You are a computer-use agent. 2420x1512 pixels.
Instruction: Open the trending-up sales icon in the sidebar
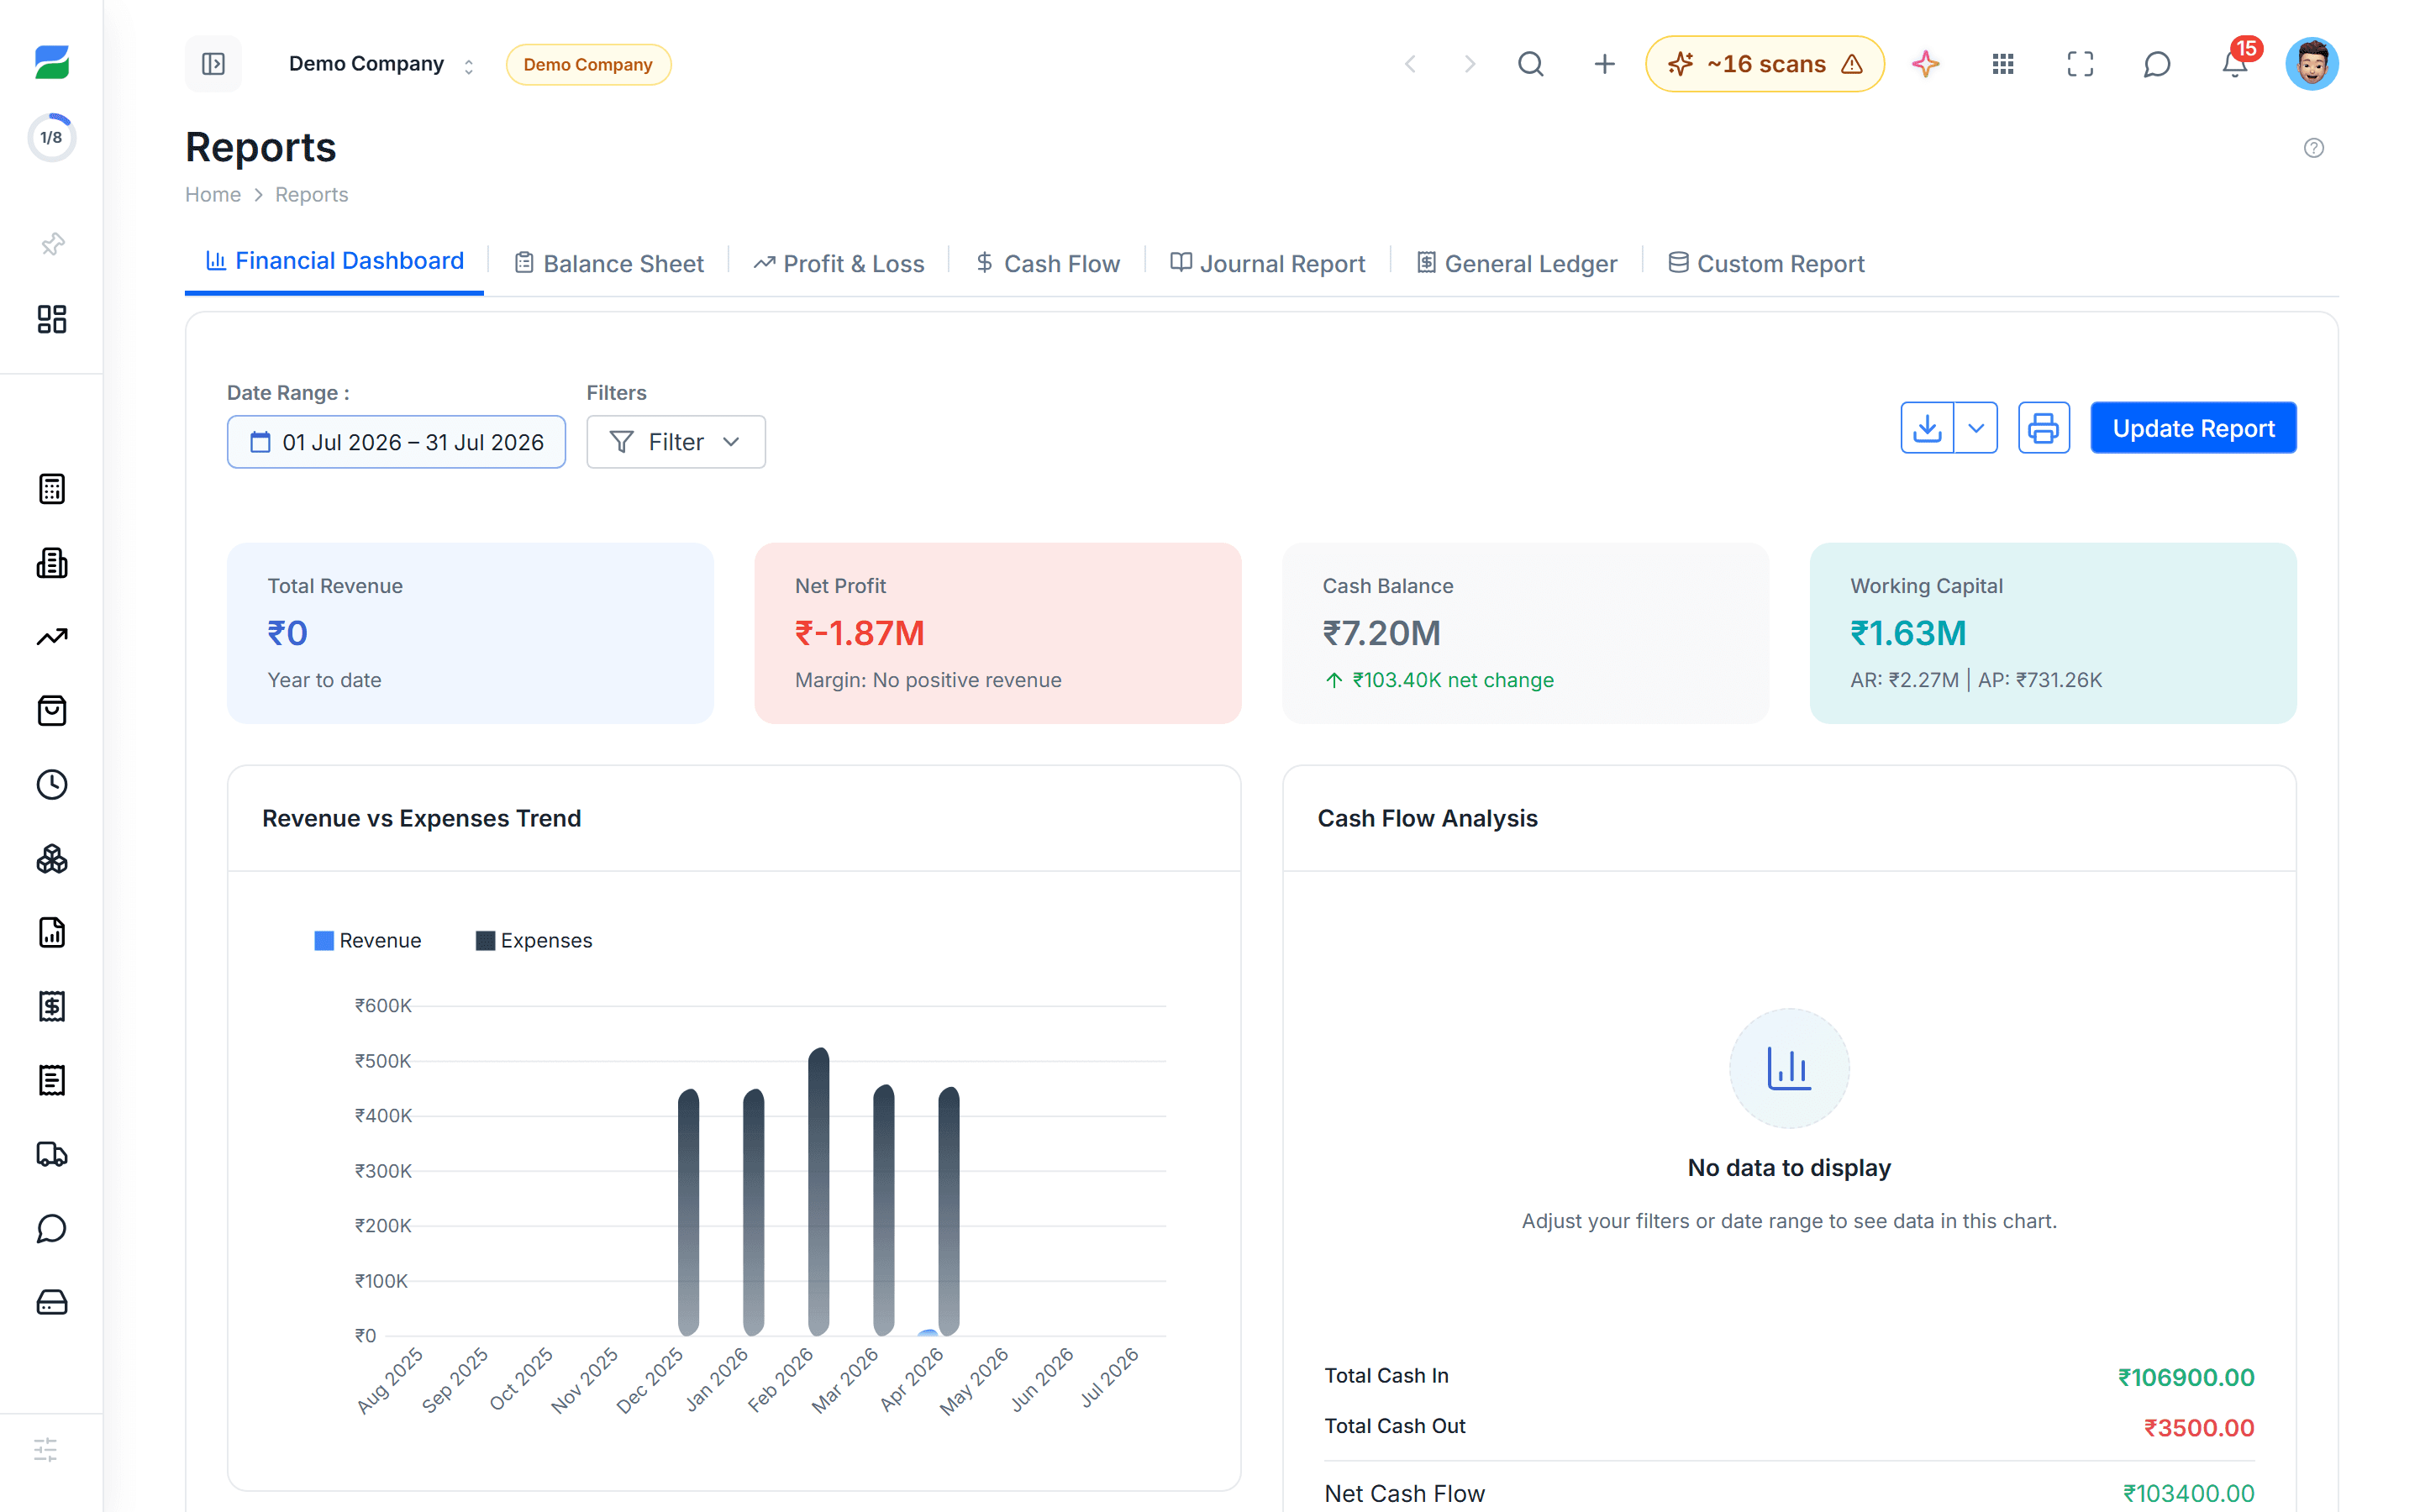pos(52,637)
